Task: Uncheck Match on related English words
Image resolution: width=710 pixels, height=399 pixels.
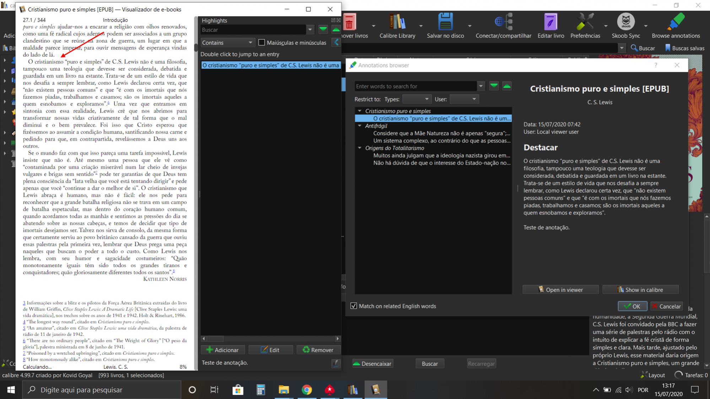Action: (x=354, y=306)
